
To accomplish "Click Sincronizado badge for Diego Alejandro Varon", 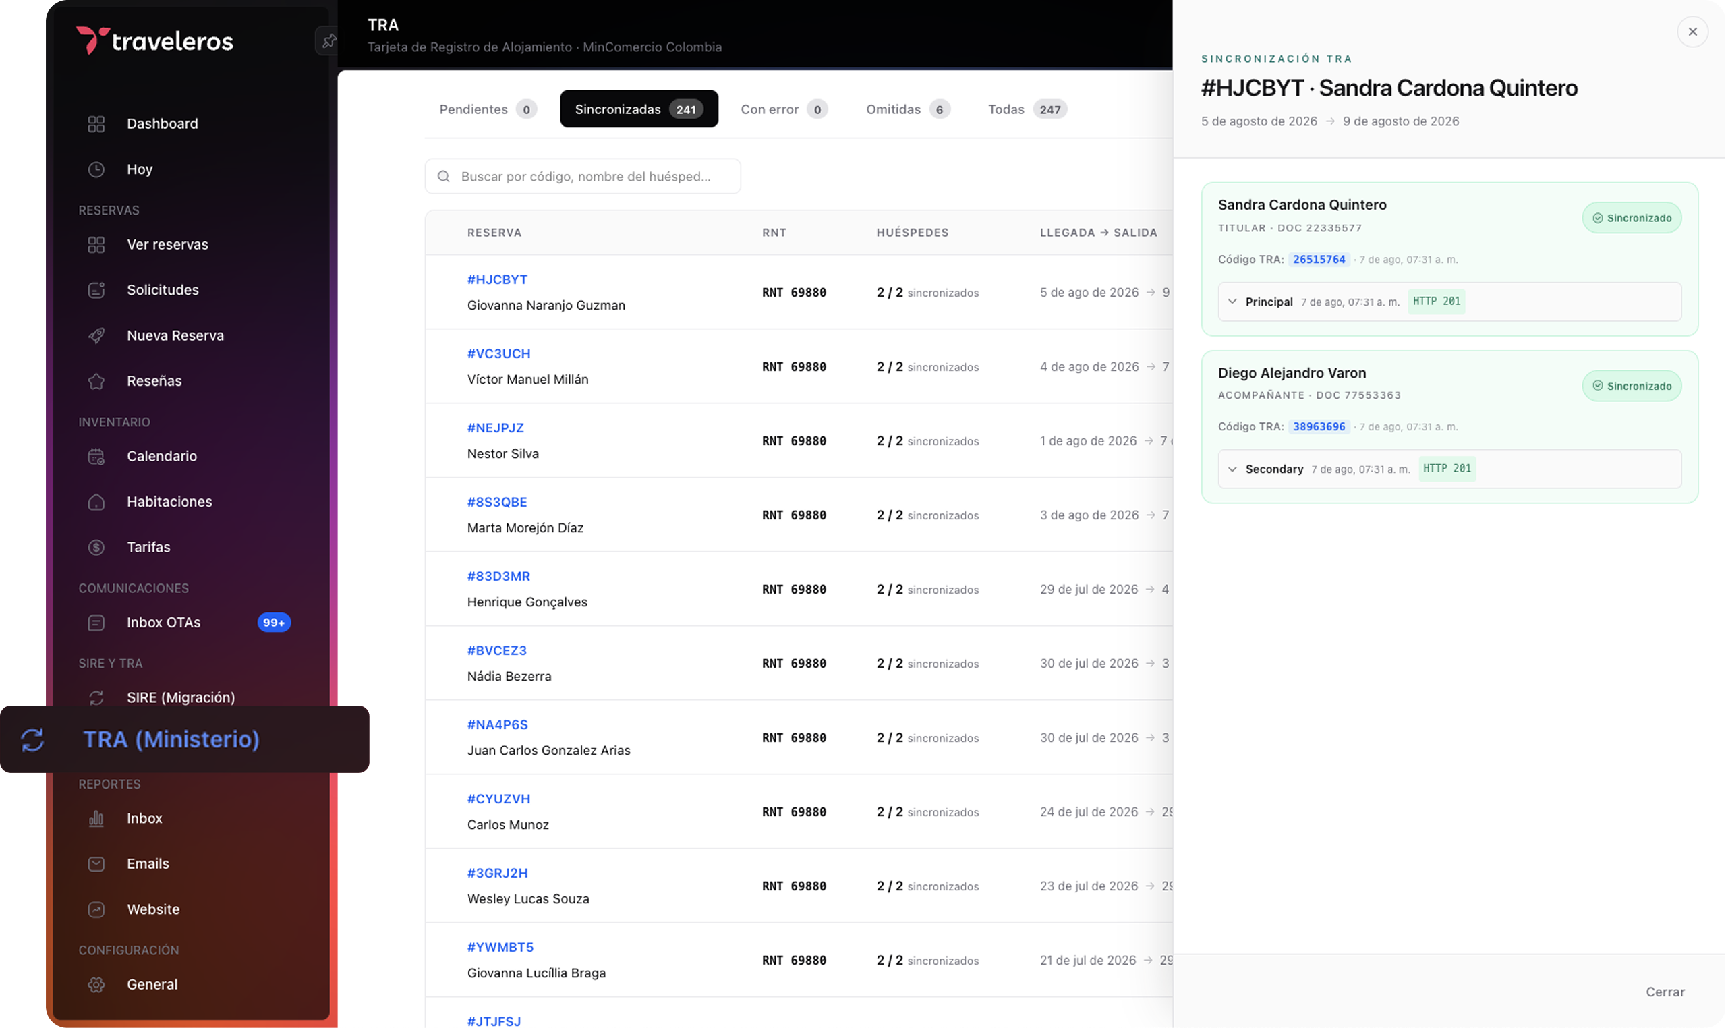I will coord(1632,386).
